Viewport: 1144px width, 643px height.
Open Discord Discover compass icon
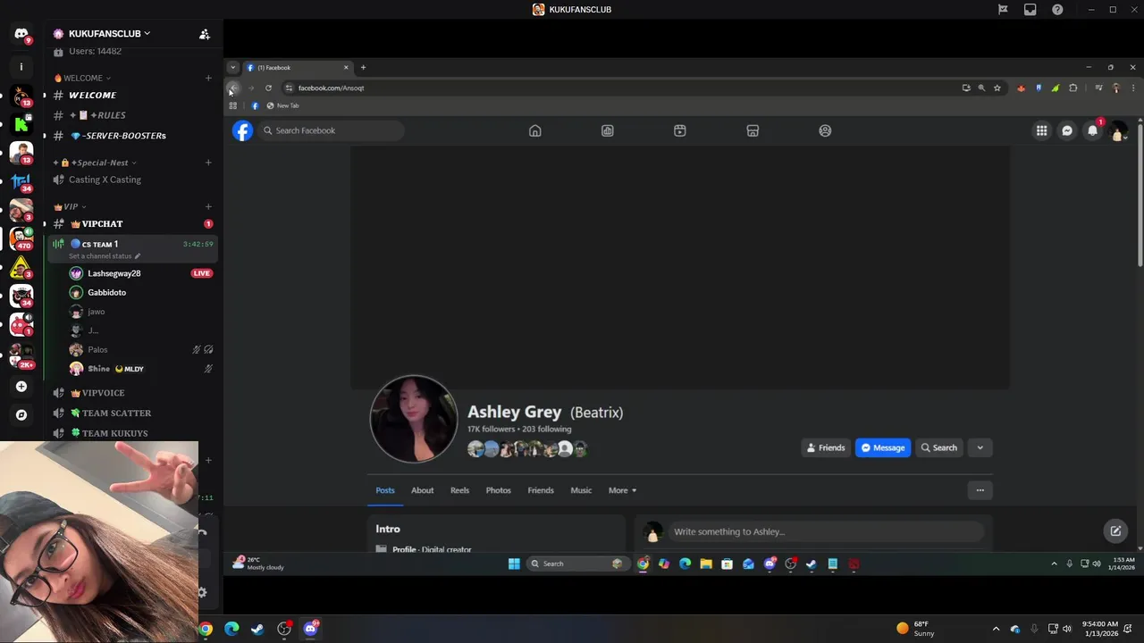(21, 415)
